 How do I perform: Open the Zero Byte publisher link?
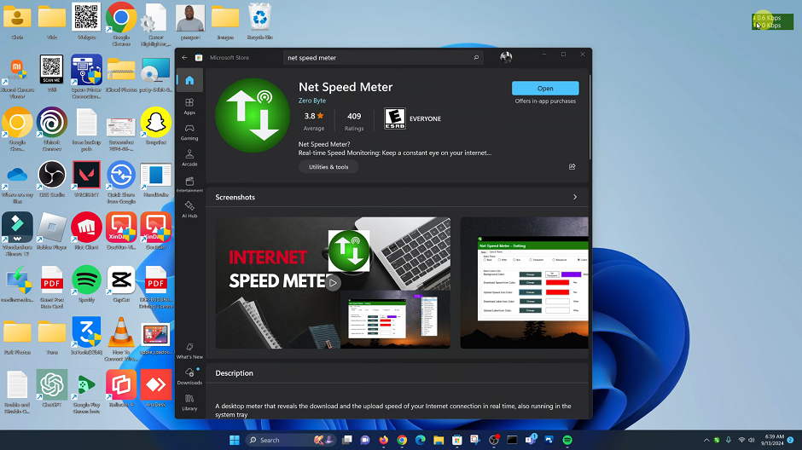(x=312, y=101)
